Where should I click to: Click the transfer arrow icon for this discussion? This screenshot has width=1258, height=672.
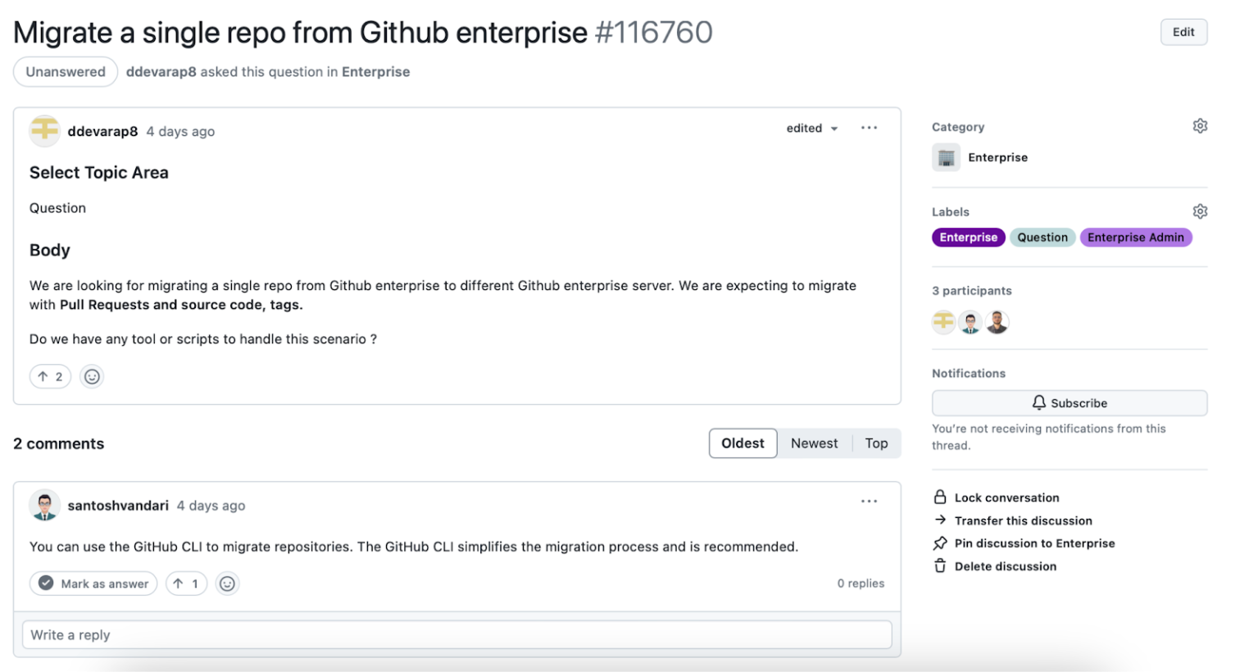point(939,520)
